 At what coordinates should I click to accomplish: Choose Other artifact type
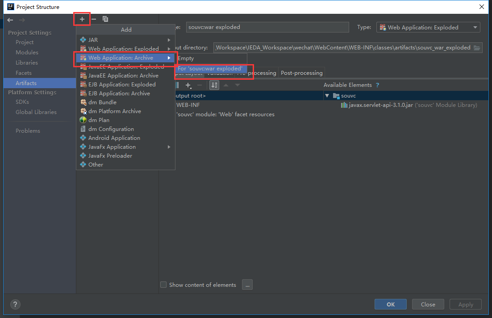(x=125, y=165)
